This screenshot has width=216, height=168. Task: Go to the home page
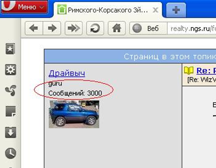pyautogui.click(x=117, y=28)
